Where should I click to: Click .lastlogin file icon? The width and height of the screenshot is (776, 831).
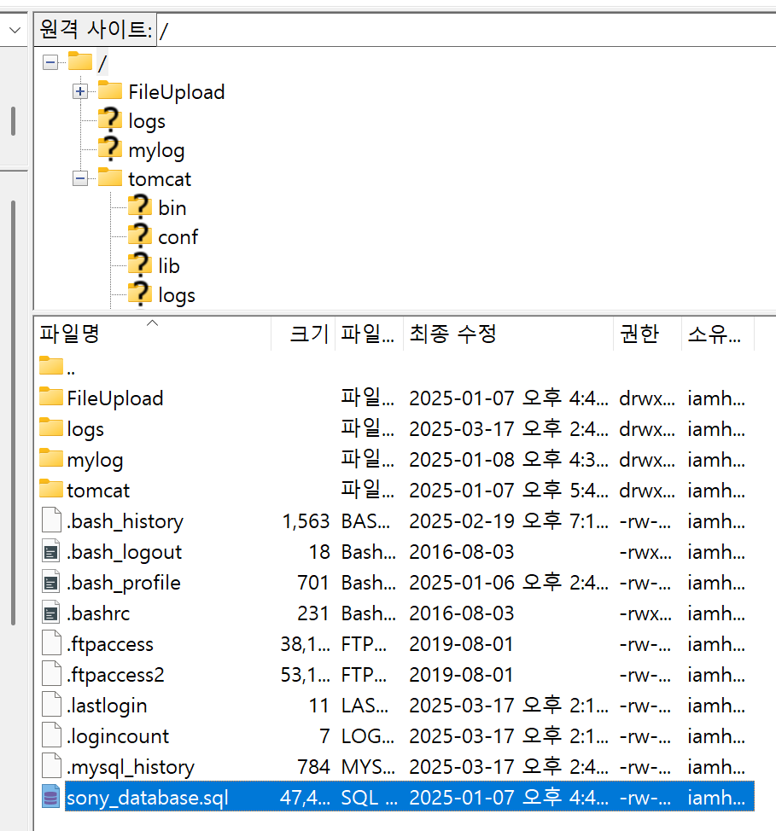51,705
